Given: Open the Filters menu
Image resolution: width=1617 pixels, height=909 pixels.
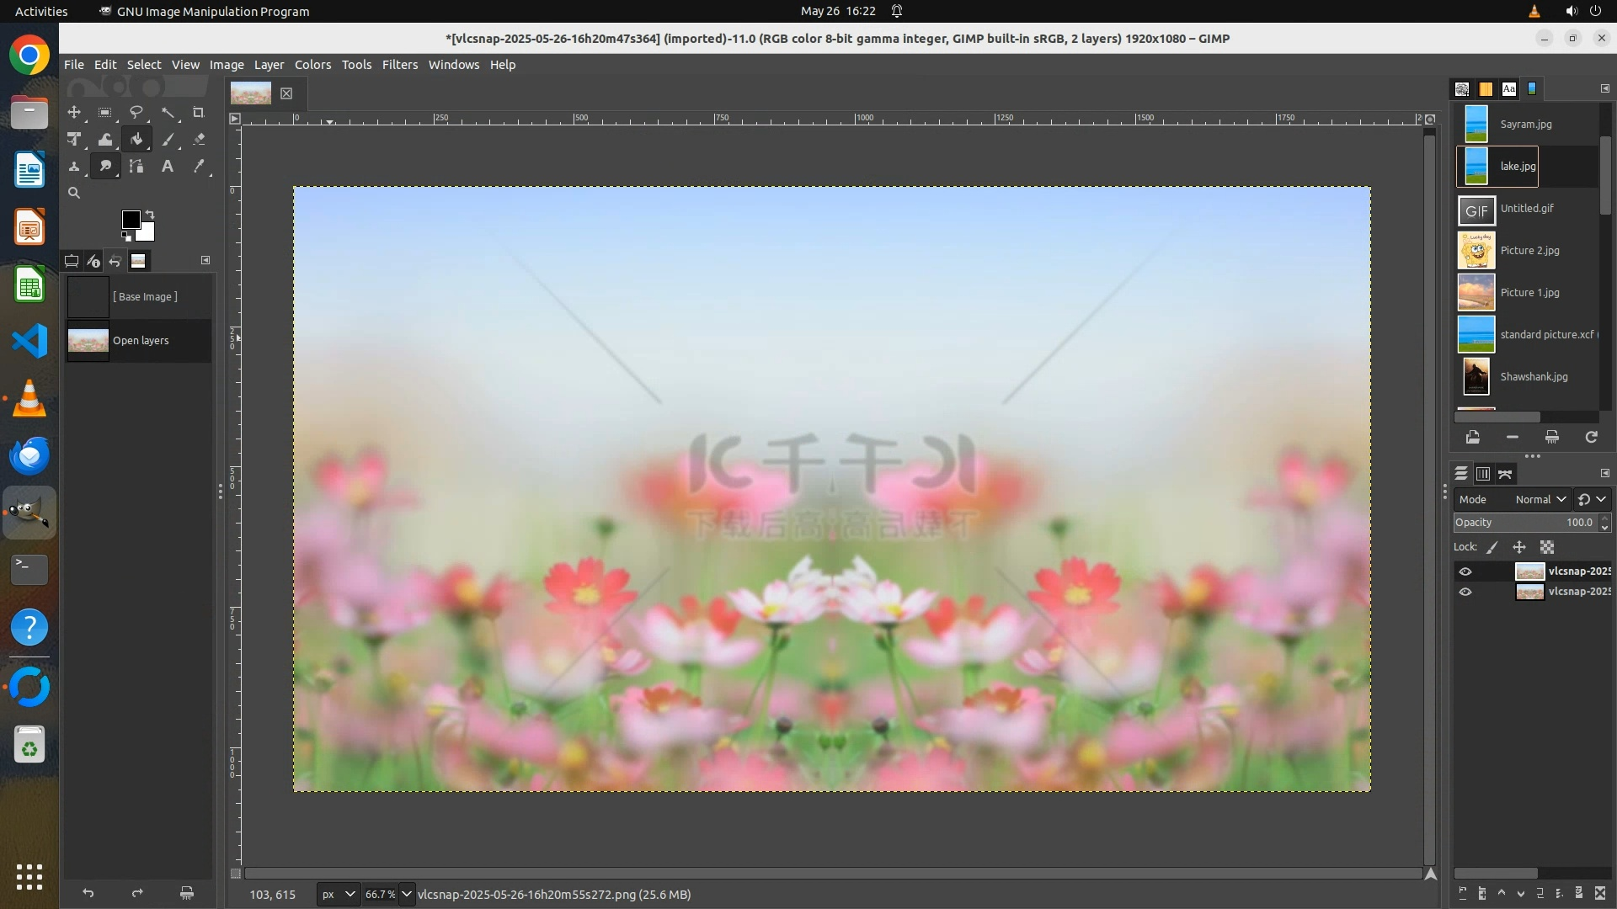Looking at the screenshot, I should 399,65.
